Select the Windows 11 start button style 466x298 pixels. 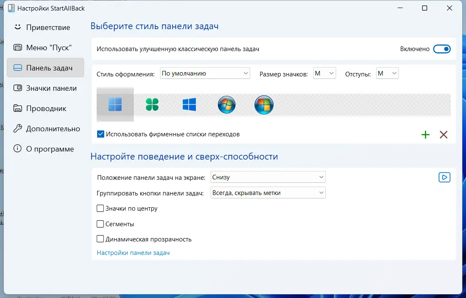click(x=115, y=104)
